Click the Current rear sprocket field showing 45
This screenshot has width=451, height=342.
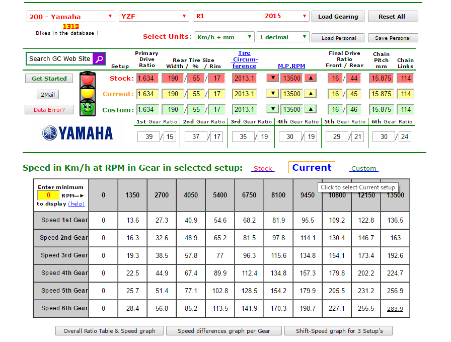(x=355, y=94)
